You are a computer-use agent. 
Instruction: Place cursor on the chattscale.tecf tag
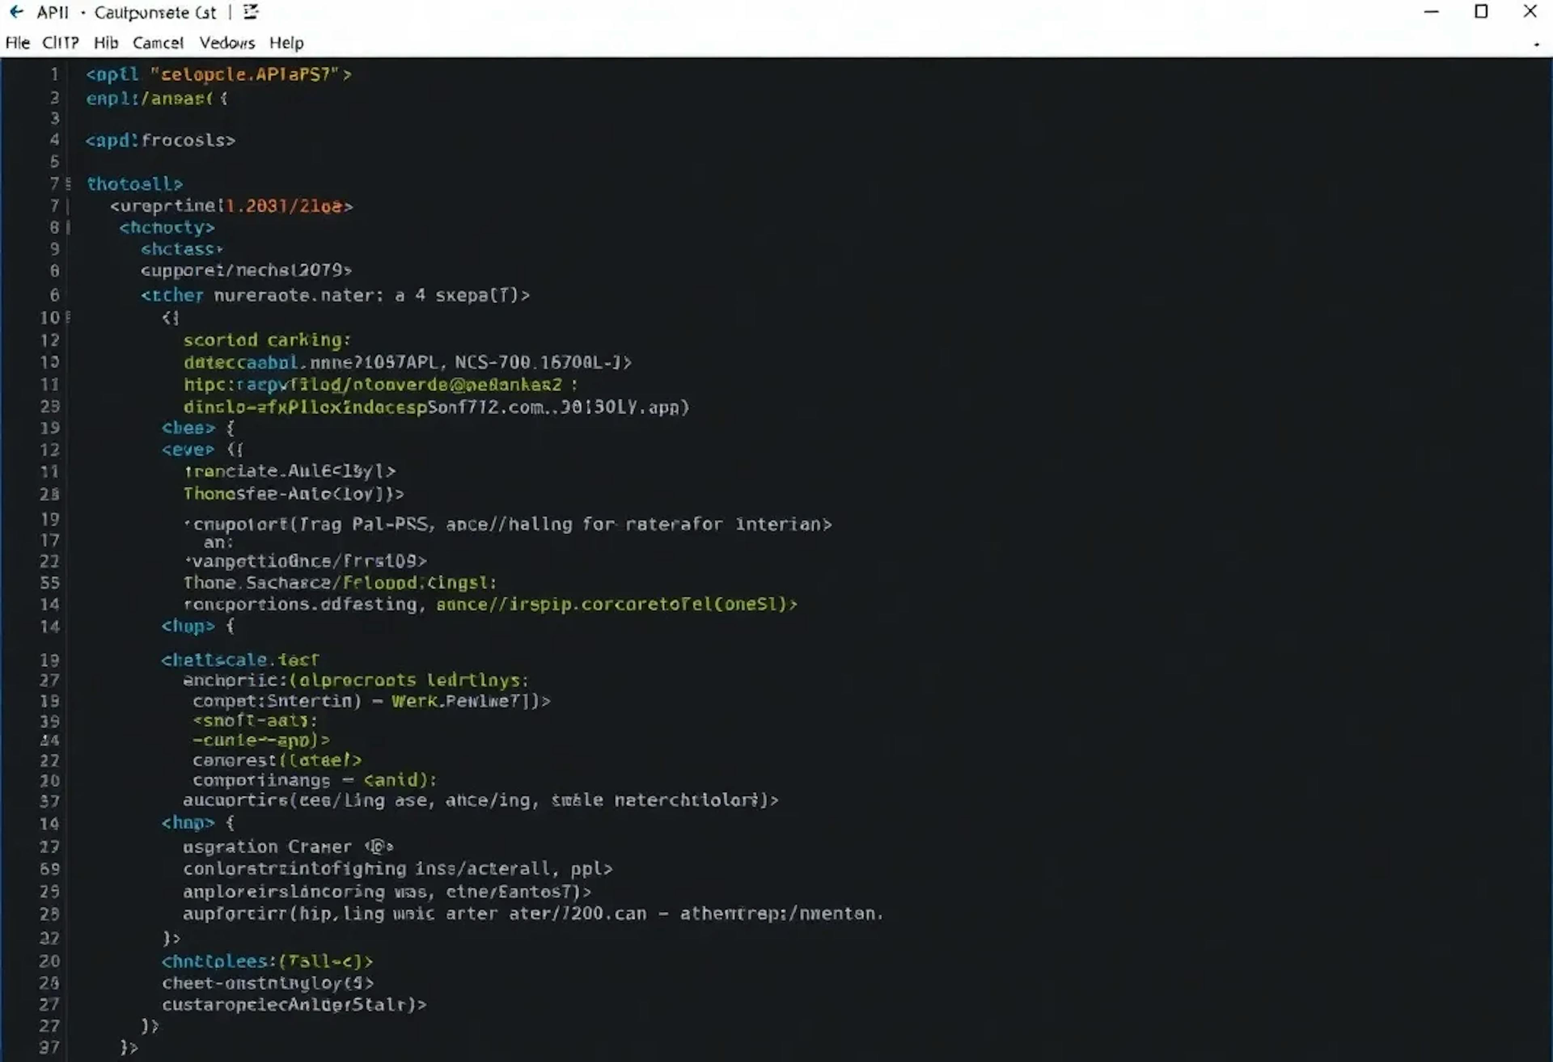(x=240, y=660)
